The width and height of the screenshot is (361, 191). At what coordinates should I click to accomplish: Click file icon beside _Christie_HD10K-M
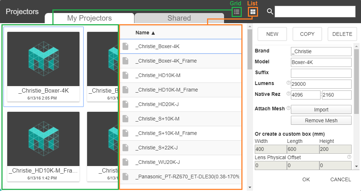(x=125, y=75)
